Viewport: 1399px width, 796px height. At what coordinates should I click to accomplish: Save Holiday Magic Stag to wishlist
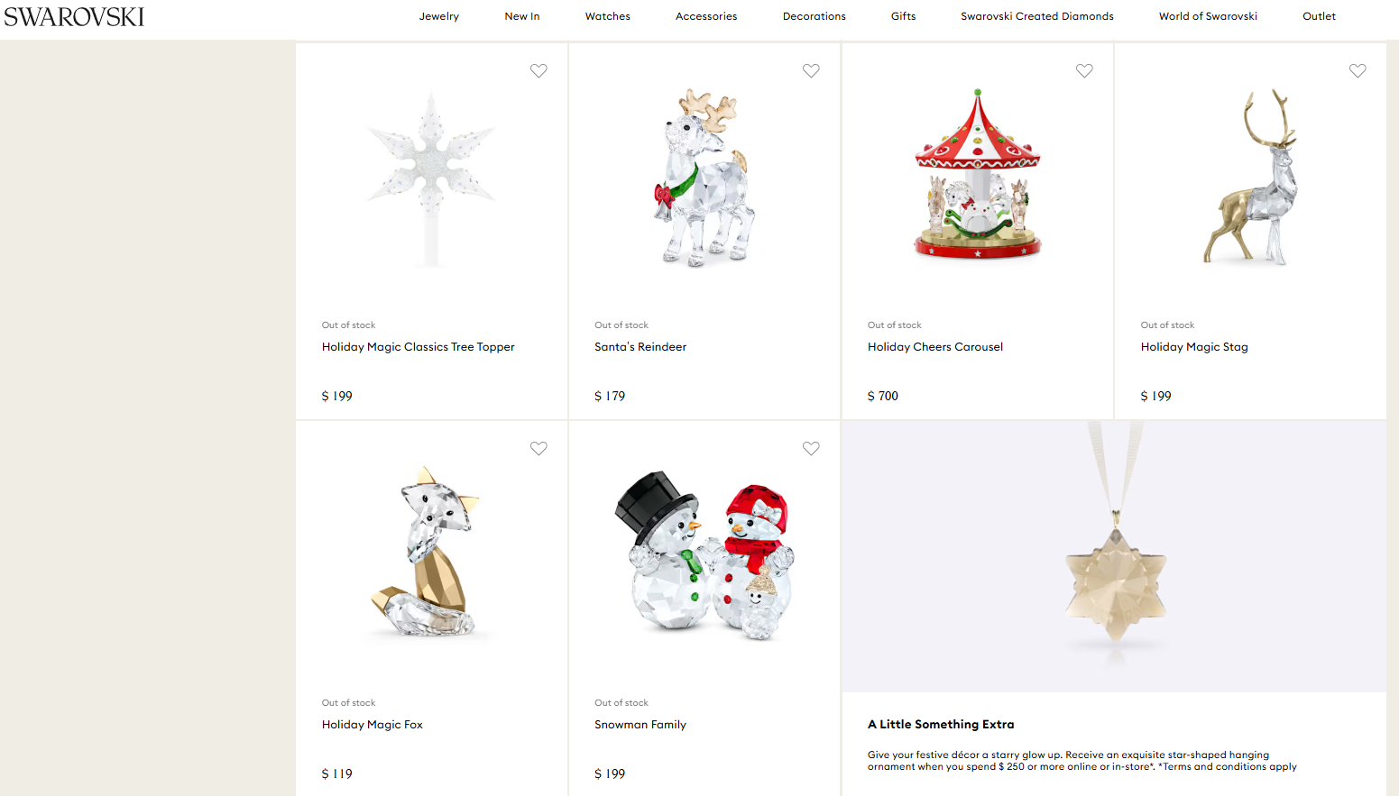click(1358, 71)
